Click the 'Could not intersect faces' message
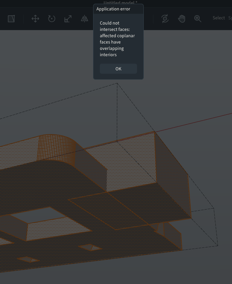The height and width of the screenshot is (284, 232). 117,39
